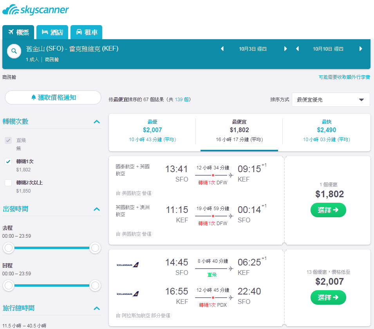374x329 pixels.
Task: Click the 12 小時 45 分鐘 duration
Action: pyautogui.click(x=213, y=290)
